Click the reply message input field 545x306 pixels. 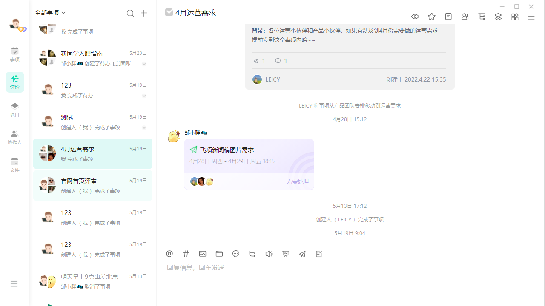[341, 268]
